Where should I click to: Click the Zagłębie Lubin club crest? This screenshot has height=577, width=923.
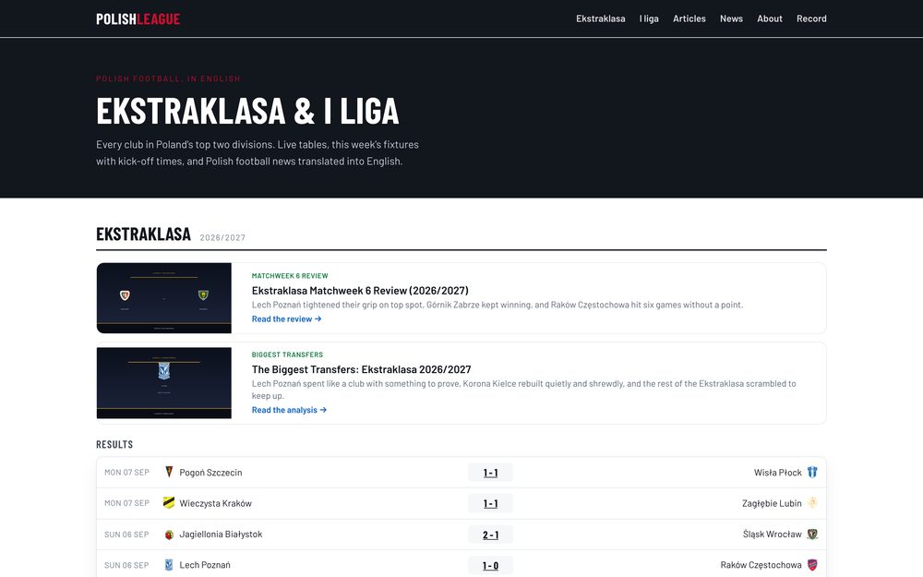click(812, 503)
